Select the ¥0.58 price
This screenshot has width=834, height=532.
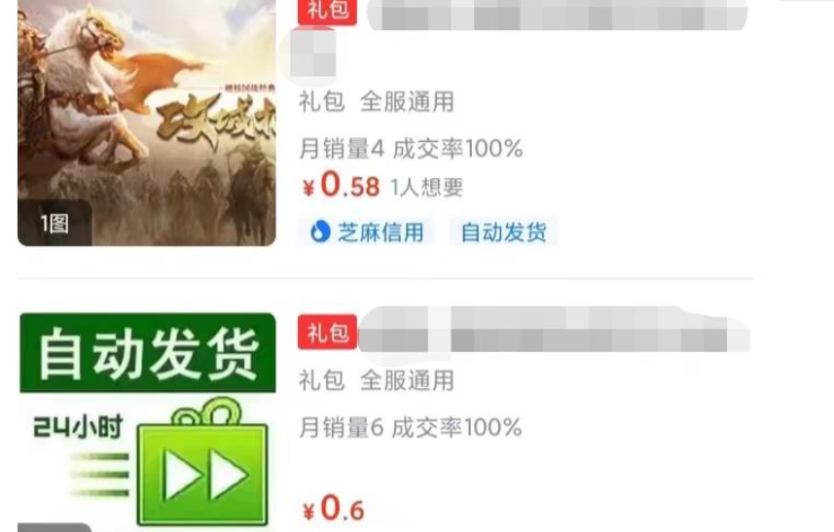point(341,186)
